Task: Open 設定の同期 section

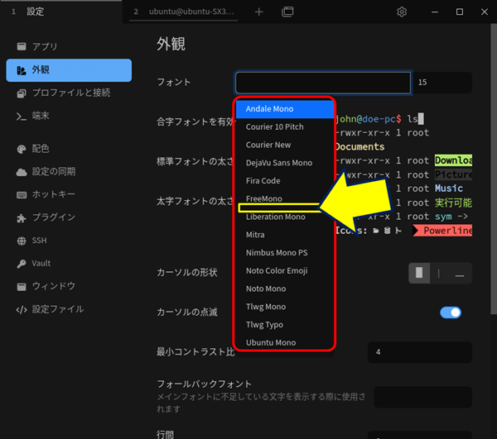Action: click(69, 172)
